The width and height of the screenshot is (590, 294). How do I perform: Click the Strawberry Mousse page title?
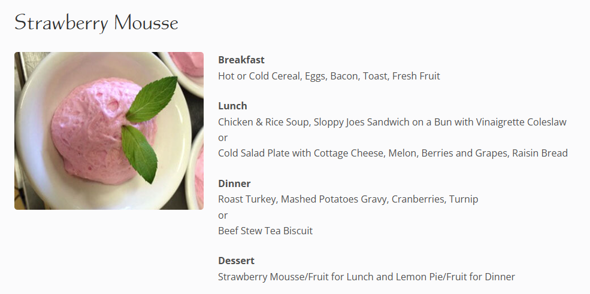(96, 23)
